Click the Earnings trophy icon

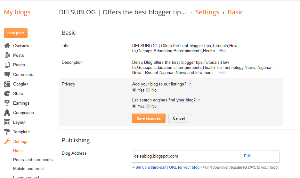pyautogui.click(x=7, y=103)
